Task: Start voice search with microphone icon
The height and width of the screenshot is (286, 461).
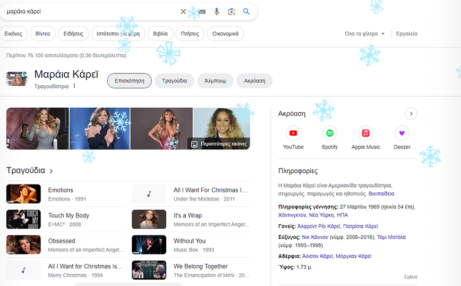Action: pyautogui.click(x=217, y=12)
